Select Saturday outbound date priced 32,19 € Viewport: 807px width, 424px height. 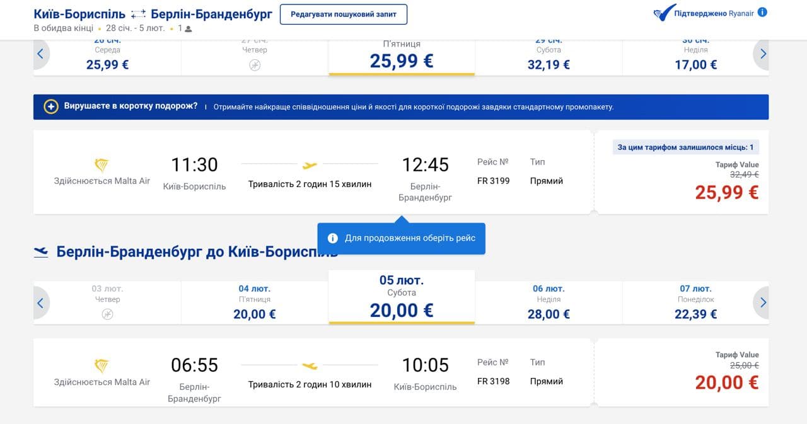tap(549, 58)
